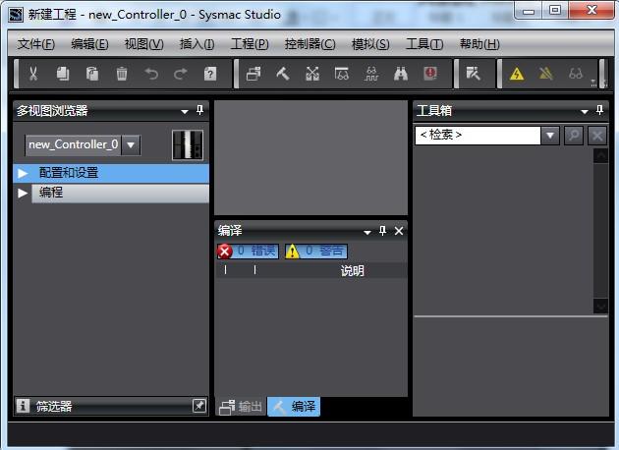Open the 编译 panel options arrow
Image resolution: width=619 pixels, height=450 pixels.
367,232
